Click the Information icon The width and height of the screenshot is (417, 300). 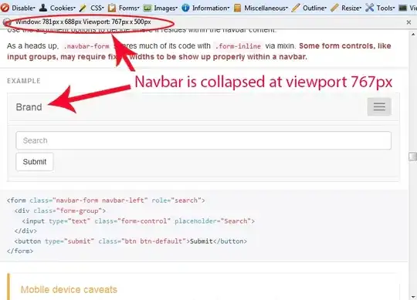[185, 8]
